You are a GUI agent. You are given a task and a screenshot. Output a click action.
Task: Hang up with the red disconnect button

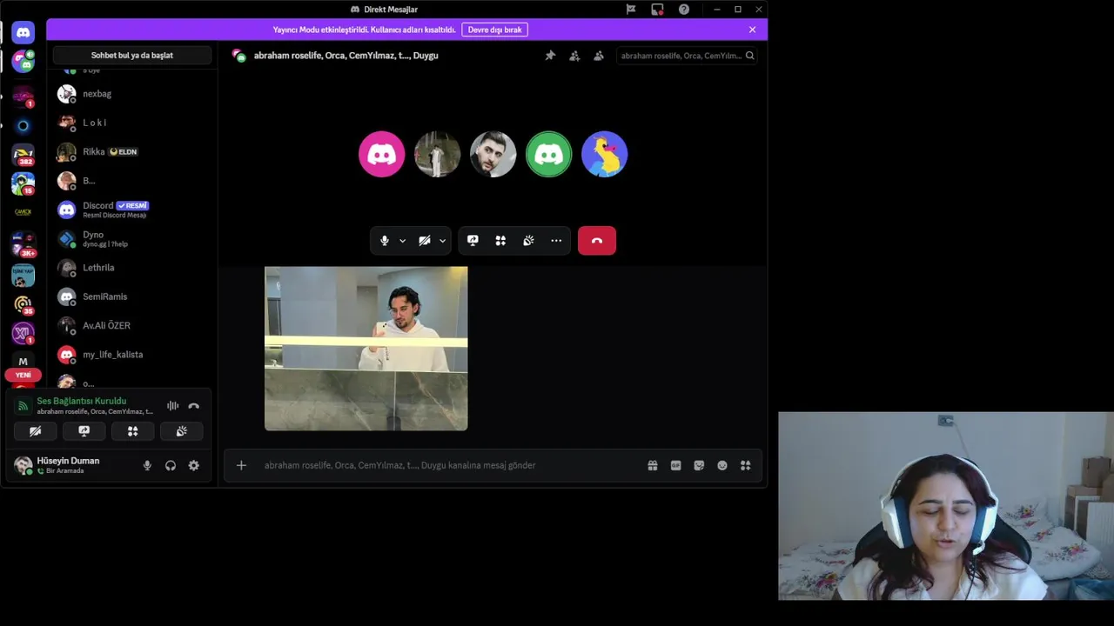pyautogui.click(x=597, y=241)
